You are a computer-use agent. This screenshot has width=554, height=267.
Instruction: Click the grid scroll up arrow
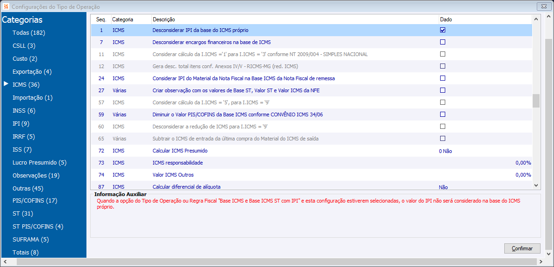click(535, 19)
